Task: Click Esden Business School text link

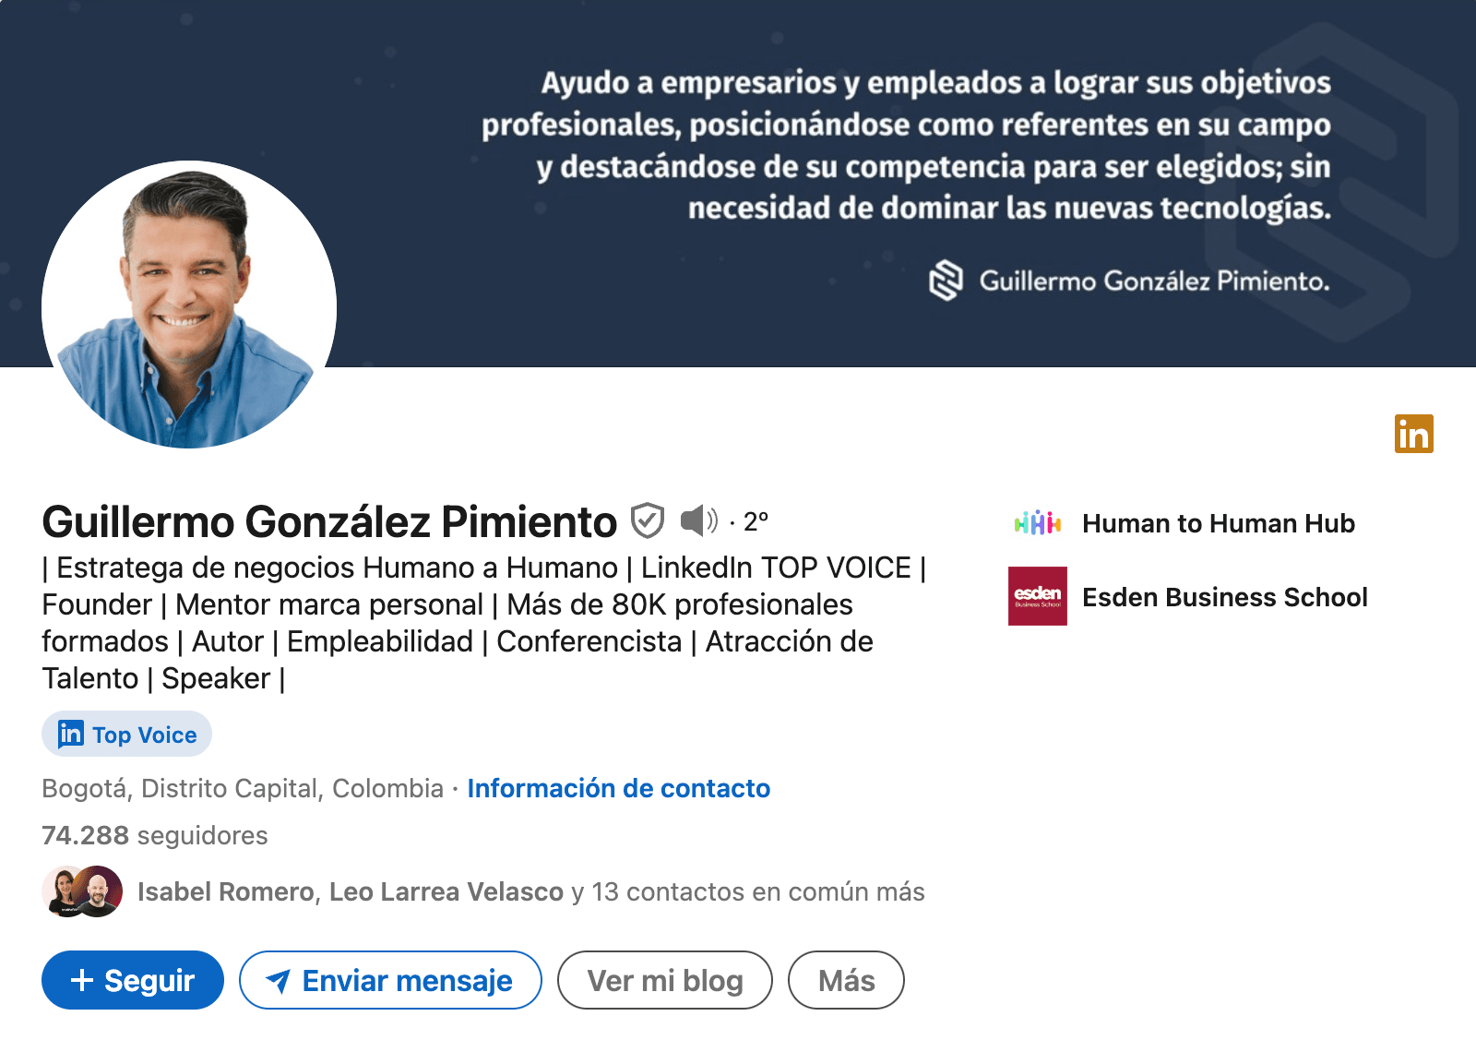Action: (x=1224, y=597)
